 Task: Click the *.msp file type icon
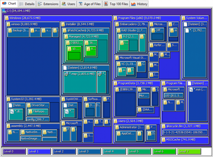pos(66,74)
